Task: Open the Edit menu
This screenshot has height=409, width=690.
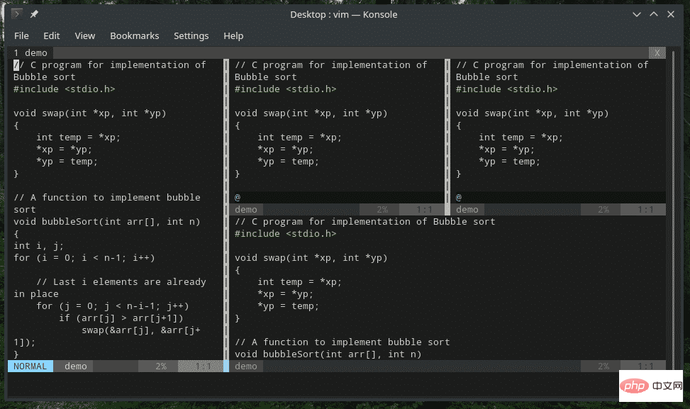Action: (51, 35)
